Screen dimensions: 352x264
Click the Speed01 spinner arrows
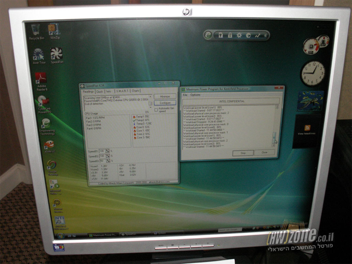[107, 151]
